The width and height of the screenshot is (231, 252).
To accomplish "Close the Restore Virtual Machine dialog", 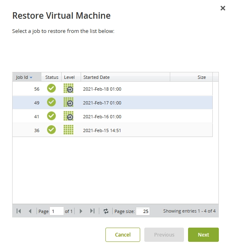I will 222,8.
